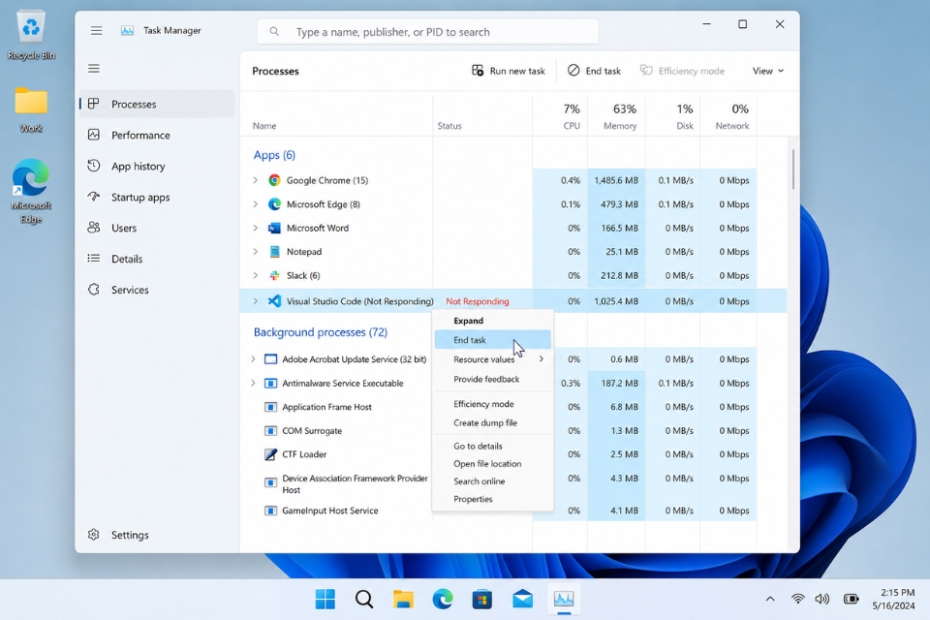Expand the Google Chrome process group

click(x=256, y=180)
